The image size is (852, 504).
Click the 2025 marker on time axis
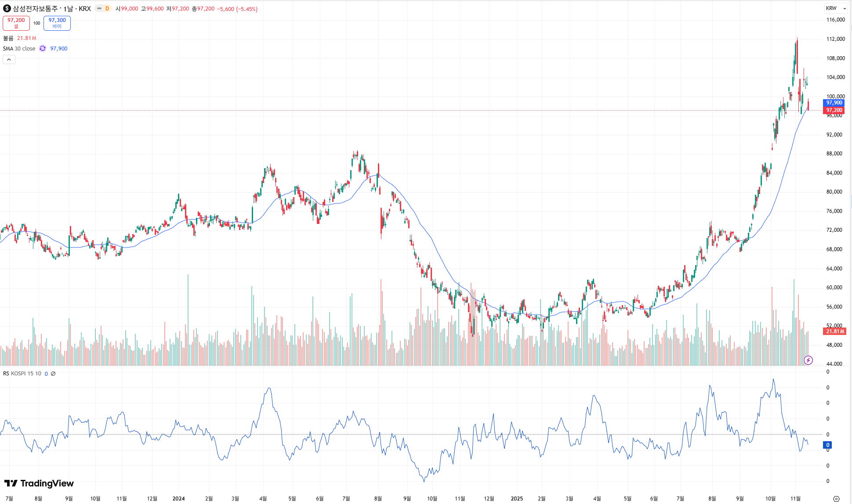[517, 498]
